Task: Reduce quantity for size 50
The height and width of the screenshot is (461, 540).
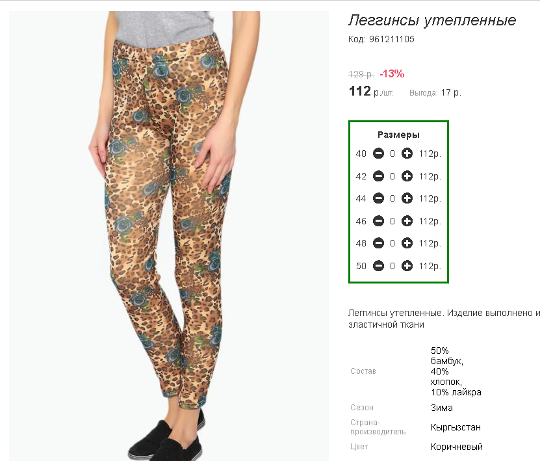Action: click(378, 266)
